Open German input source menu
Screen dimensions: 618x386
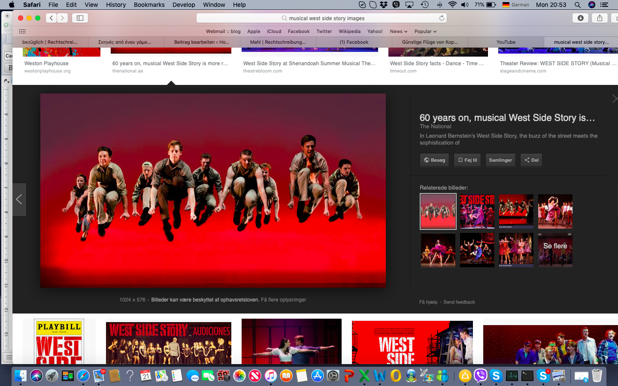(516, 5)
